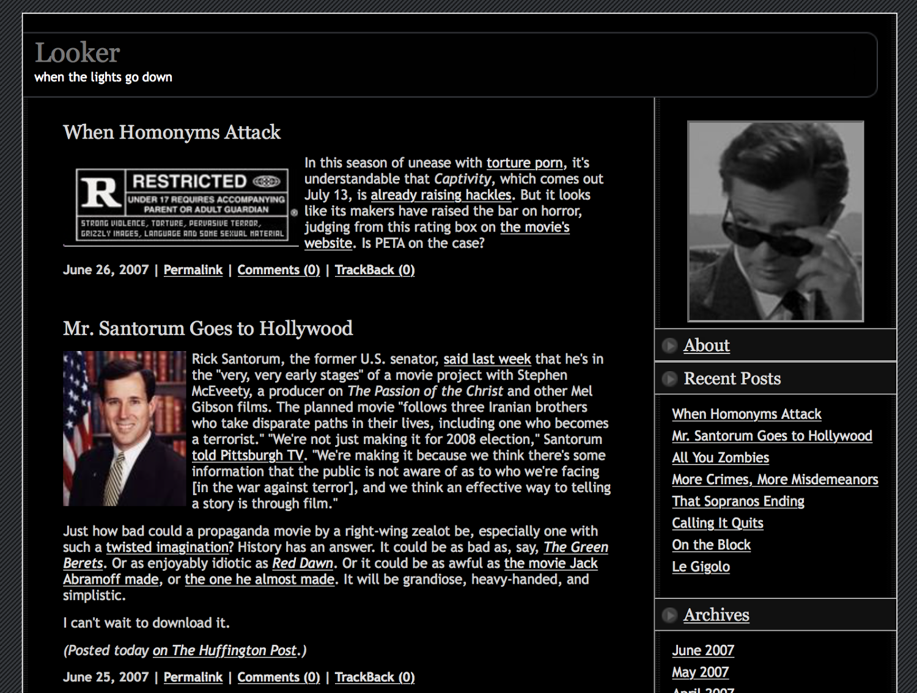This screenshot has width=917, height=693.
Task: Open Permalink for the June 26 post
Action: click(193, 270)
